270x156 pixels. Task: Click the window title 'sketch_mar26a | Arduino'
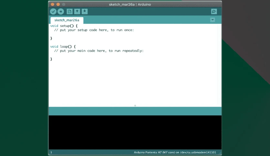click(130, 5)
